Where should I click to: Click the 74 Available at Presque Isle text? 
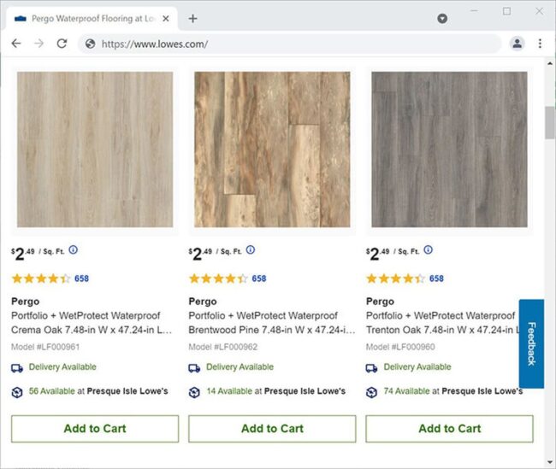click(x=453, y=391)
